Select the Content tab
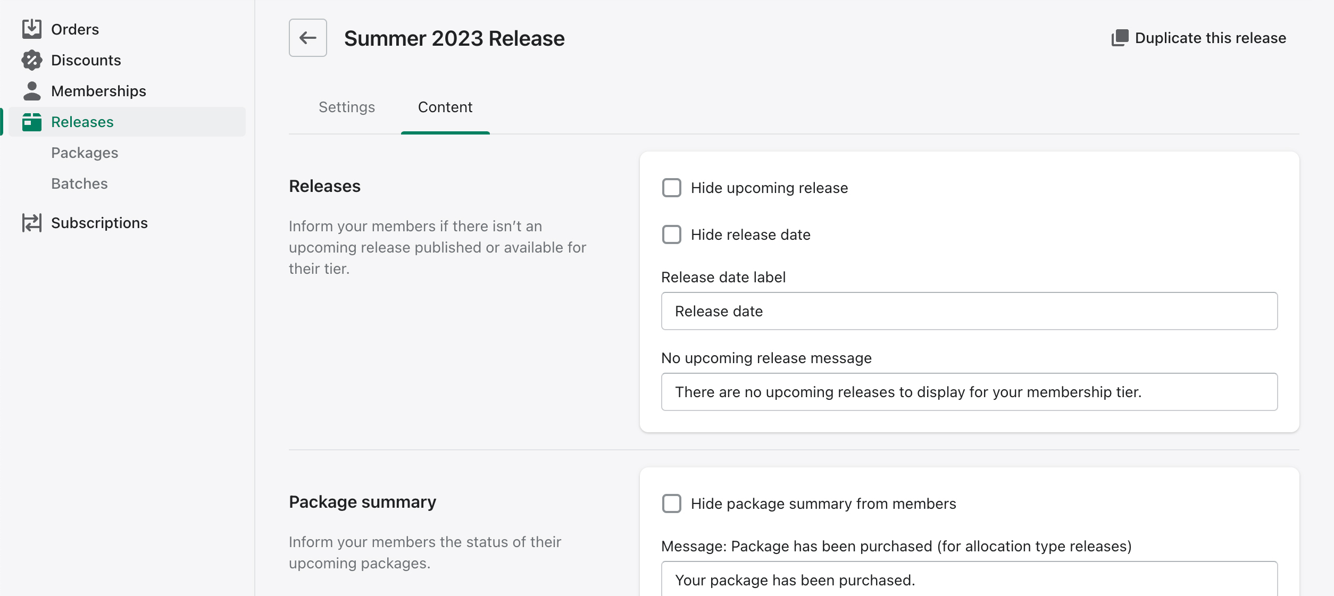The height and width of the screenshot is (596, 1334). pos(445,107)
